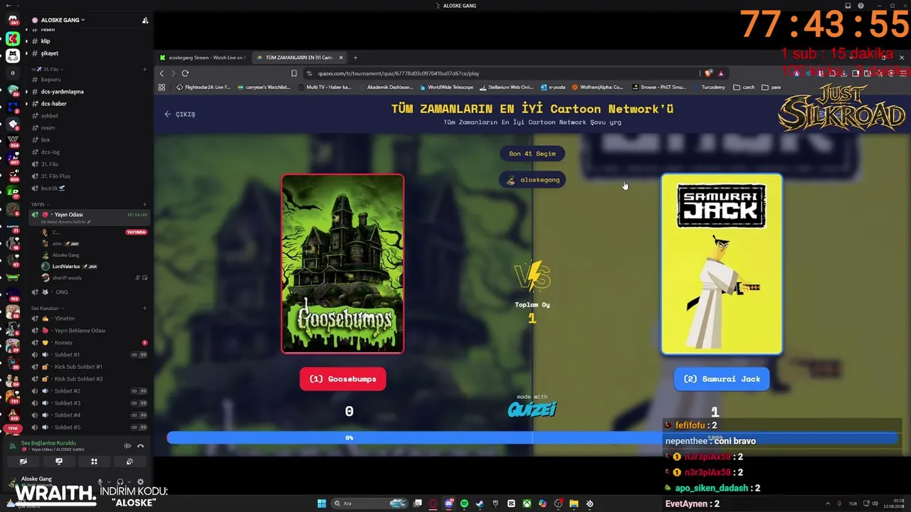Open Spotify from the taskbar

pos(464,503)
